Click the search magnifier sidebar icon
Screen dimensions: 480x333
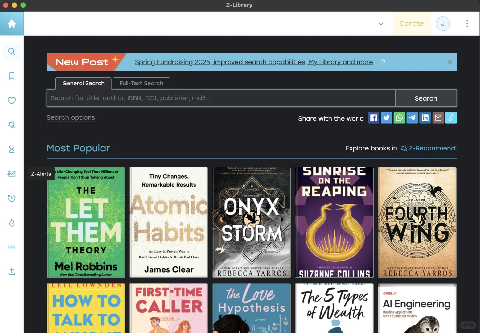12,51
